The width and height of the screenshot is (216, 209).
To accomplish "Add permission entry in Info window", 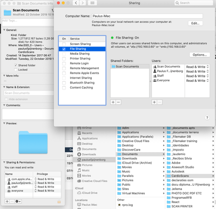I will pyautogui.click(x=7, y=201).
